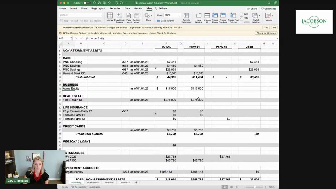Screen dimensions: 336x189
Task: Click Check for Updates button
Action: tap(266, 33)
